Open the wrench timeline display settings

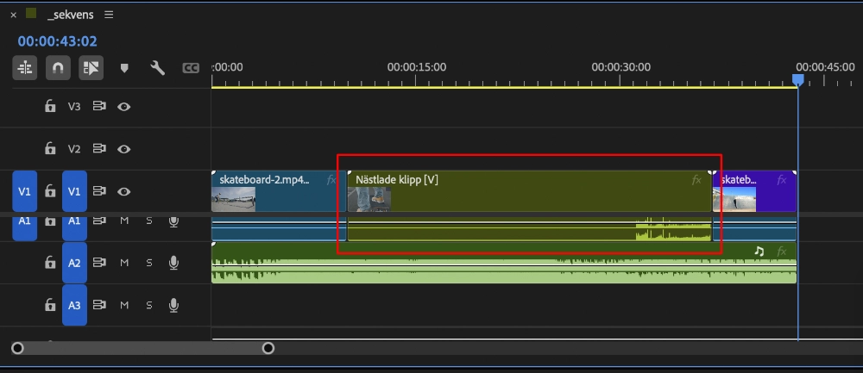tap(157, 68)
